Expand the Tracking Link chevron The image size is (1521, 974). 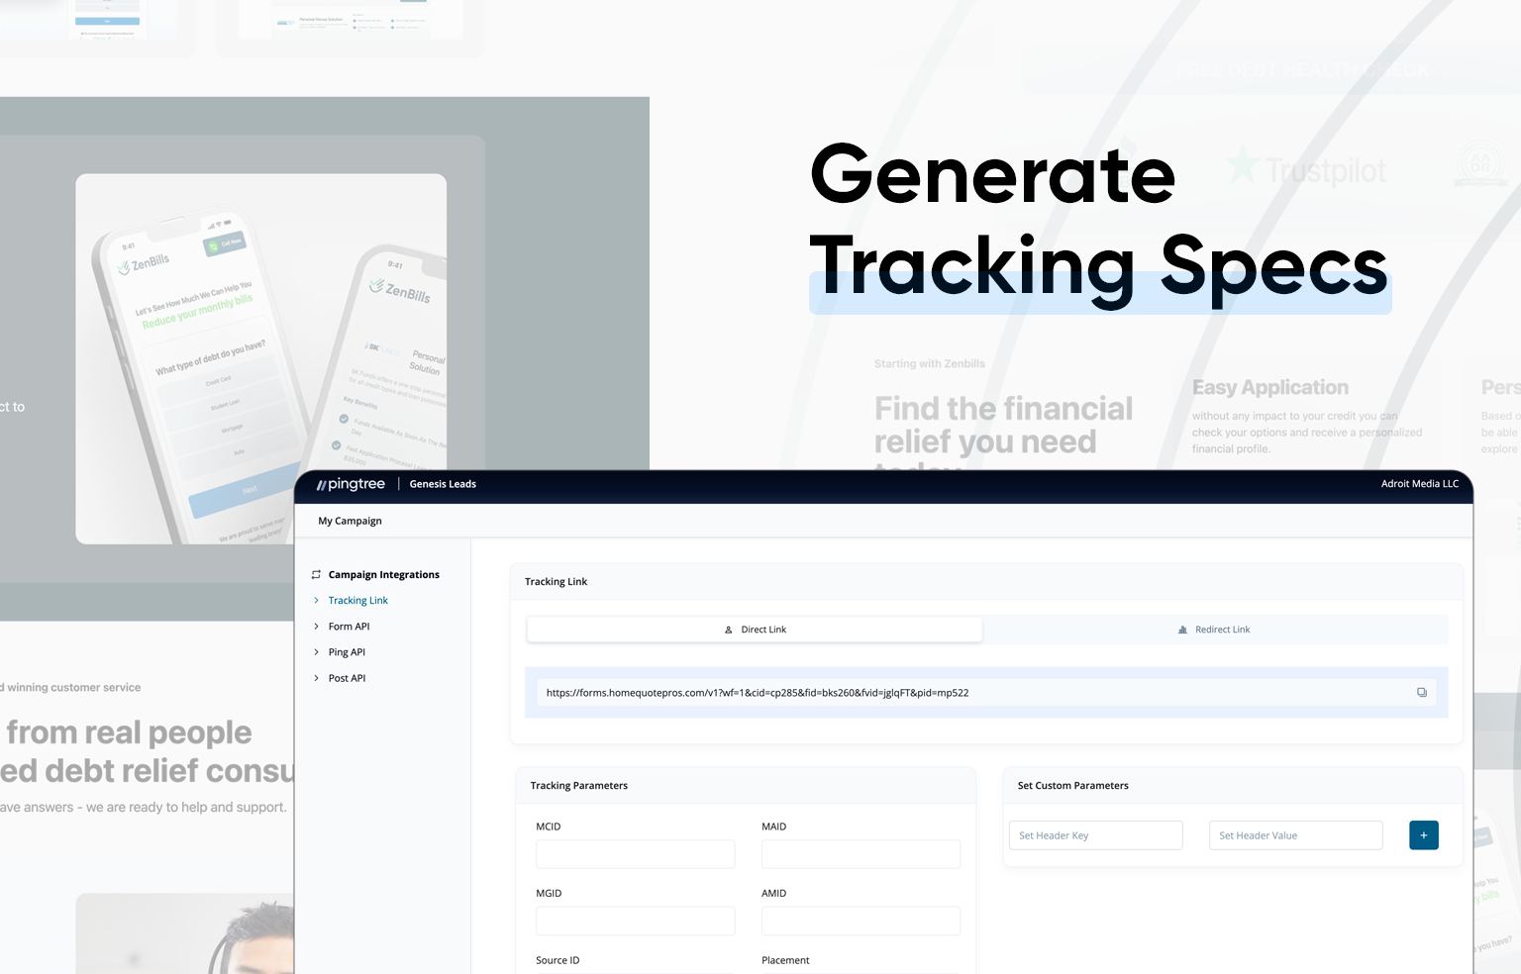316,601
